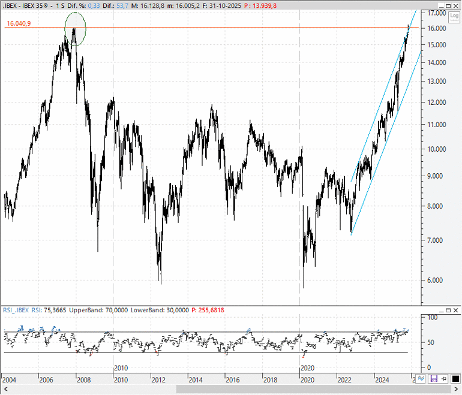Click the 2020 marker on time axis
462x395 pixels.
[307, 367]
